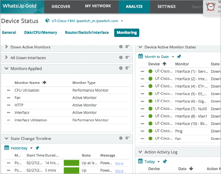Open menu icon for State Change Timeline
Screen dimensions: 221x174
(128, 138)
